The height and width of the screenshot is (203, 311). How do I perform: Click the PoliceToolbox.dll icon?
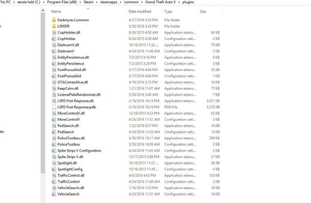point(54,138)
